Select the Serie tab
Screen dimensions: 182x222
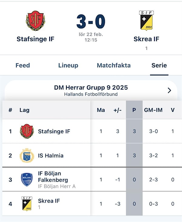(x=159, y=65)
